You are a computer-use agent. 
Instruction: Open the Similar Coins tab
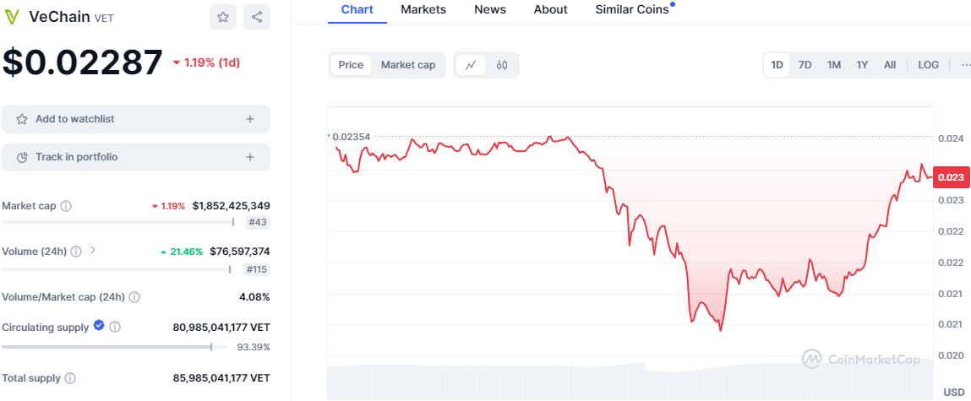tap(631, 9)
